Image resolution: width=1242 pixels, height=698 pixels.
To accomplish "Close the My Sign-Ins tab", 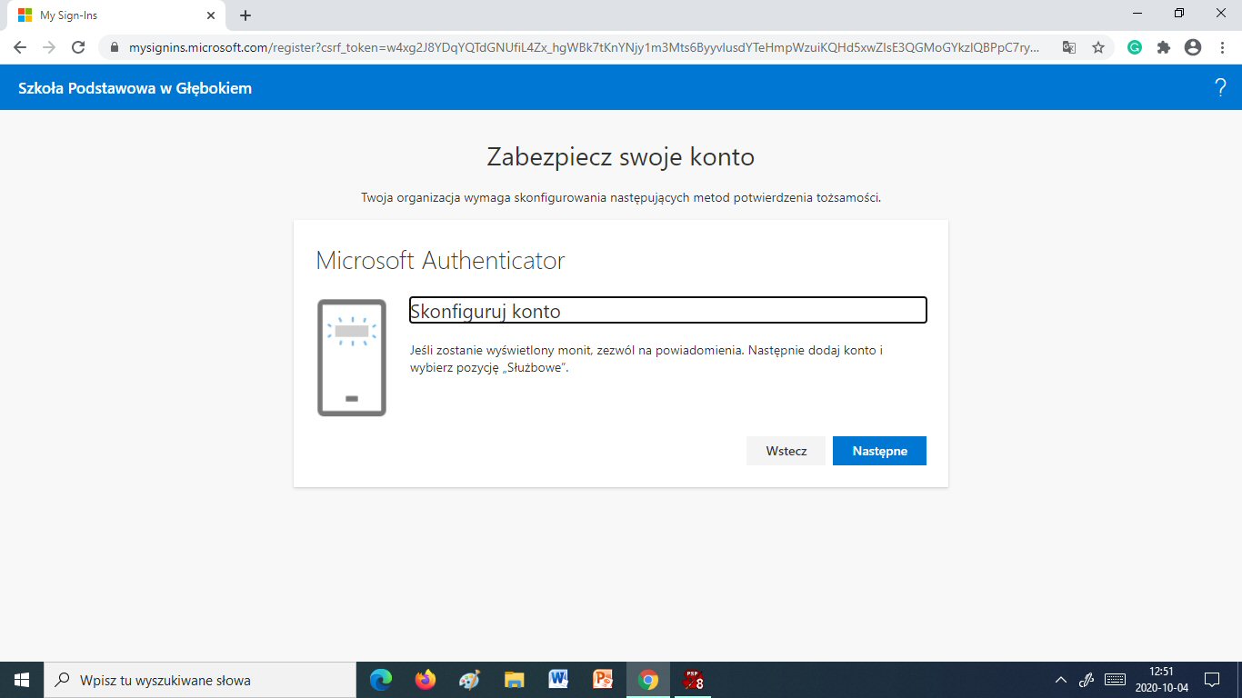I will (x=211, y=15).
